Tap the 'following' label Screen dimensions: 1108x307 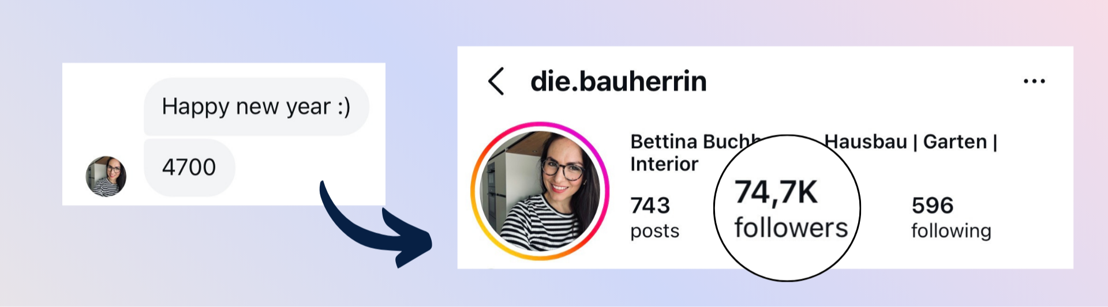tap(951, 231)
